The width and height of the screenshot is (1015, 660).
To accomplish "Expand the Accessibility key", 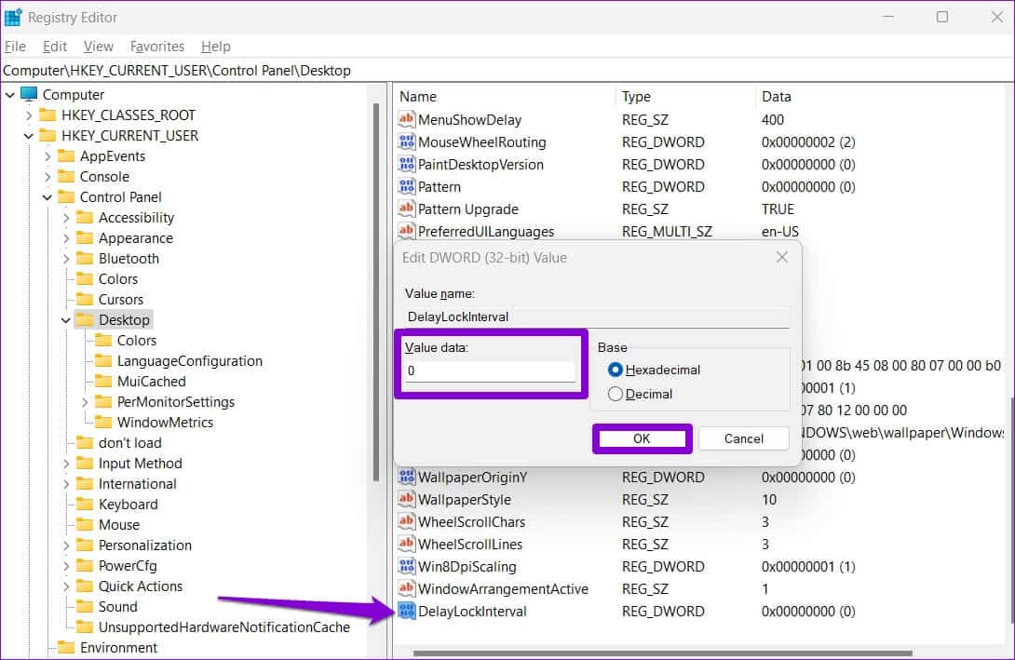I will [x=66, y=218].
